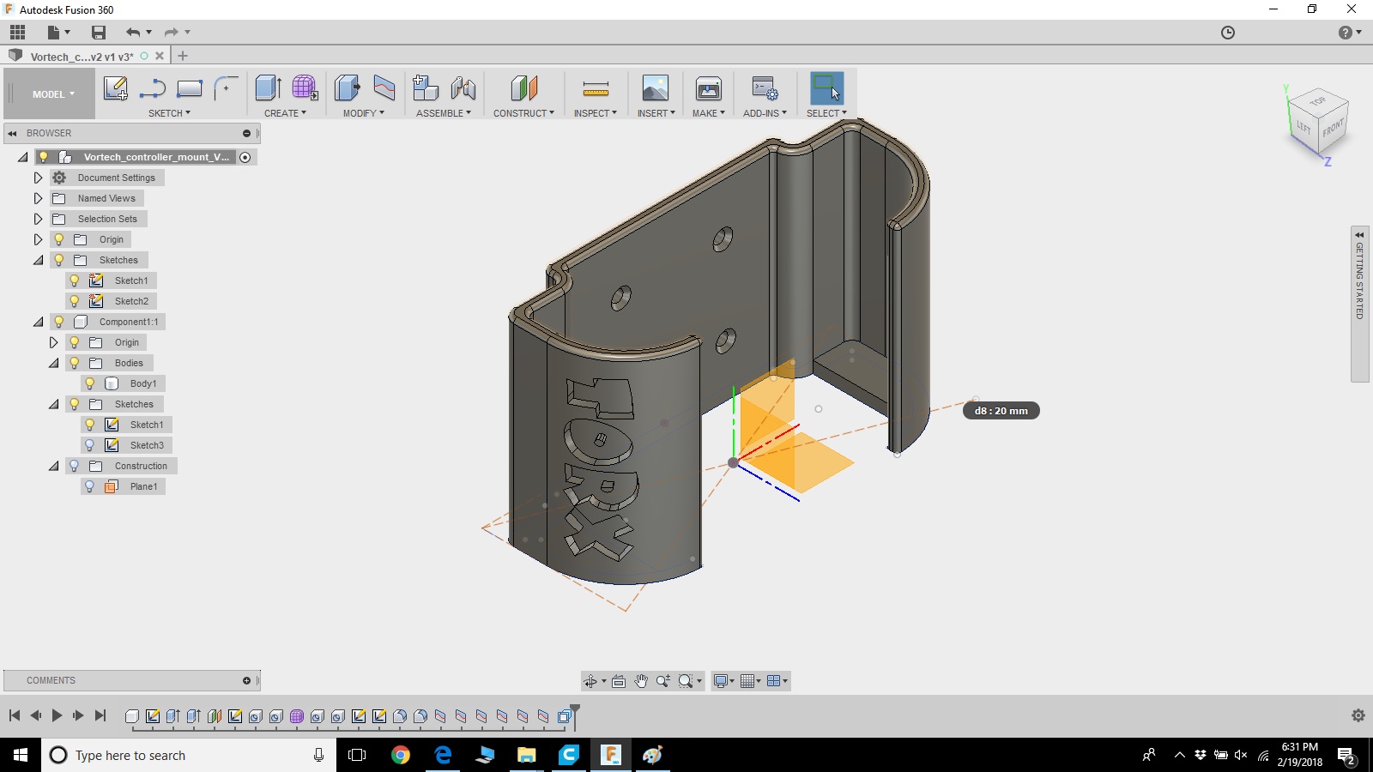Expand the Getting Started side panel
The height and width of the screenshot is (772, 1373).
tap(1359, 305)
